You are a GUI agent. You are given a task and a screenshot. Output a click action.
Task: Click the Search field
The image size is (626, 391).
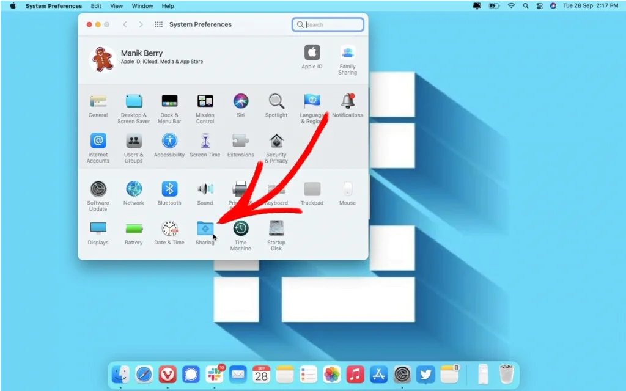click(x=328, y=24)
